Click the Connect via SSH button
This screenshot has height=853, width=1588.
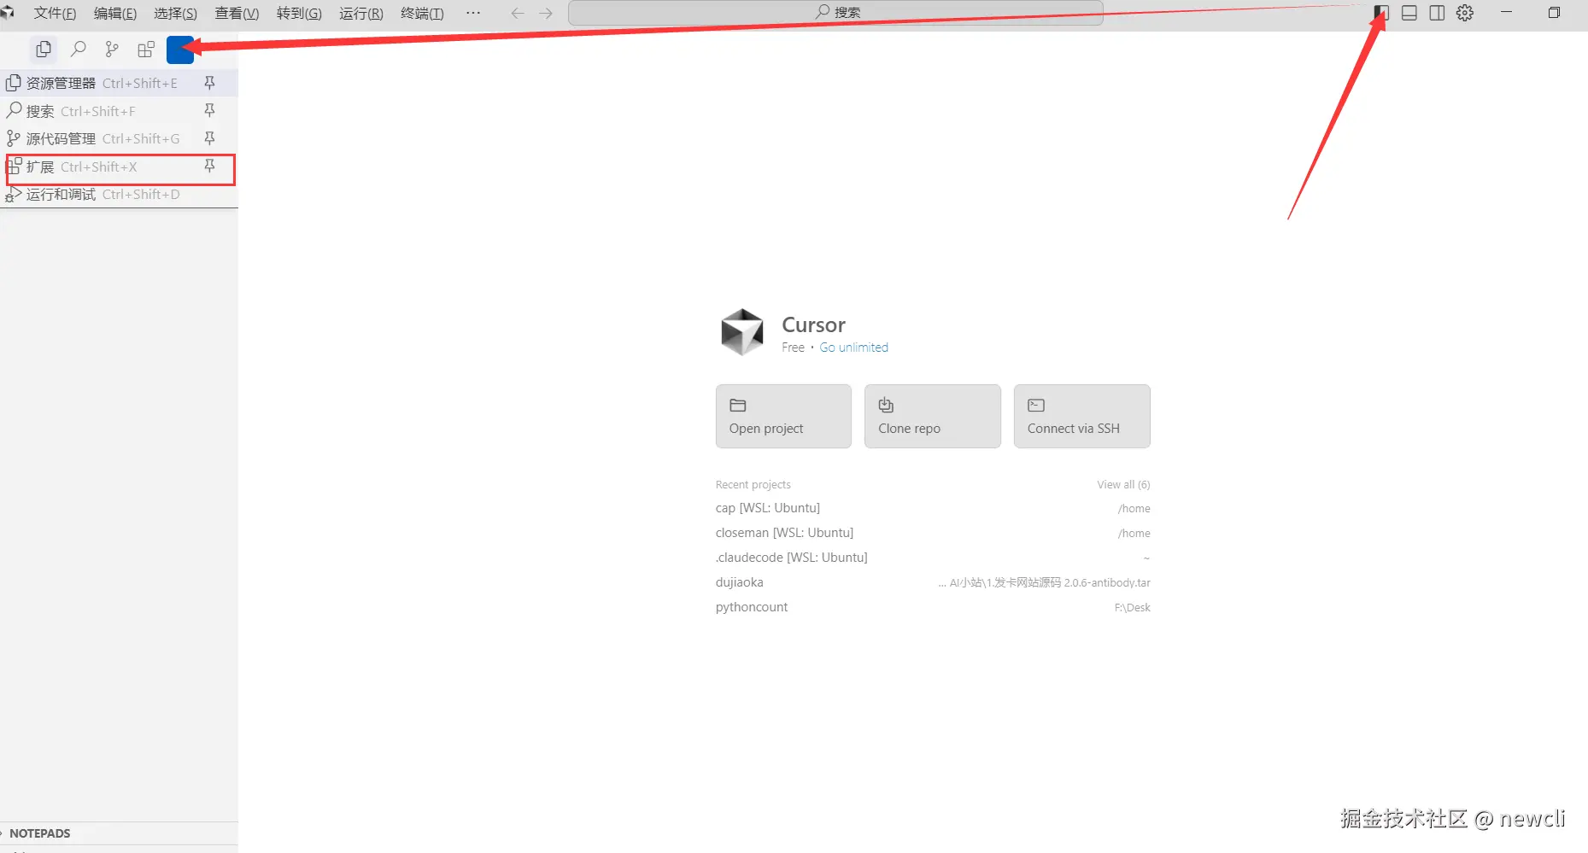pyautogui.click(x=1081, y=416)
